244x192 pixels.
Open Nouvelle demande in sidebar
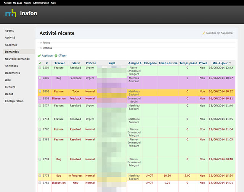(x=17, y=59)
